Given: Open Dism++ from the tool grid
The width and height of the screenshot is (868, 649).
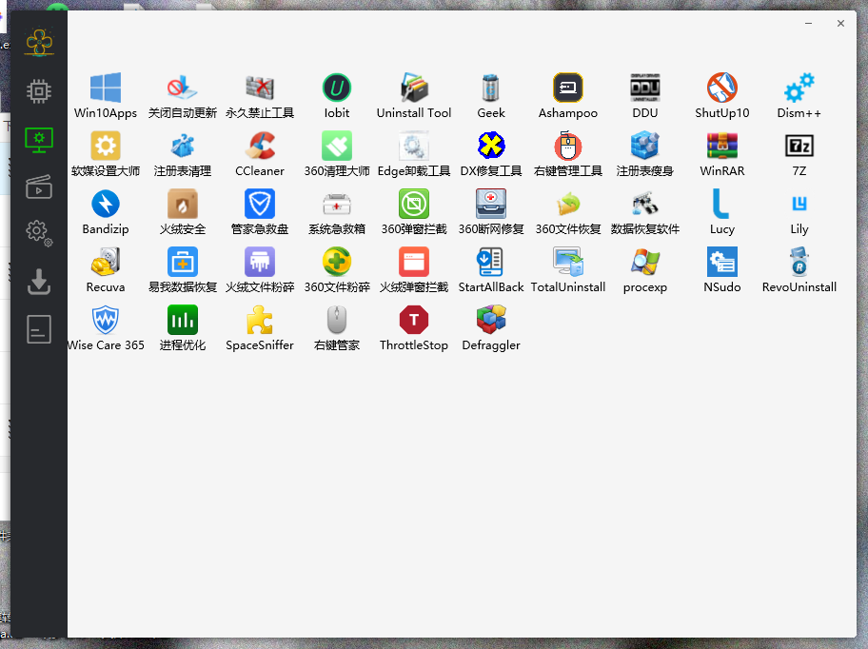Looking at the screenshot, I should (x=799, y=88).
